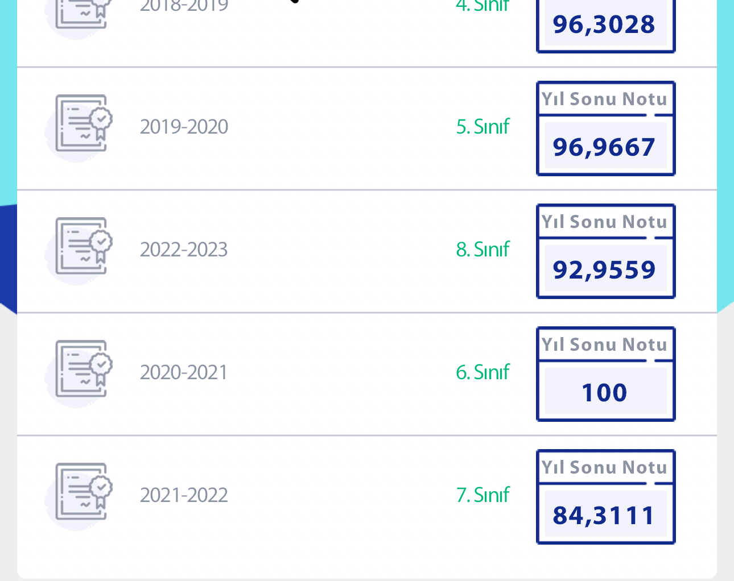734x581 pixels.
Task: Click the 4. Sınıf label at top
Action: [483, 6]
